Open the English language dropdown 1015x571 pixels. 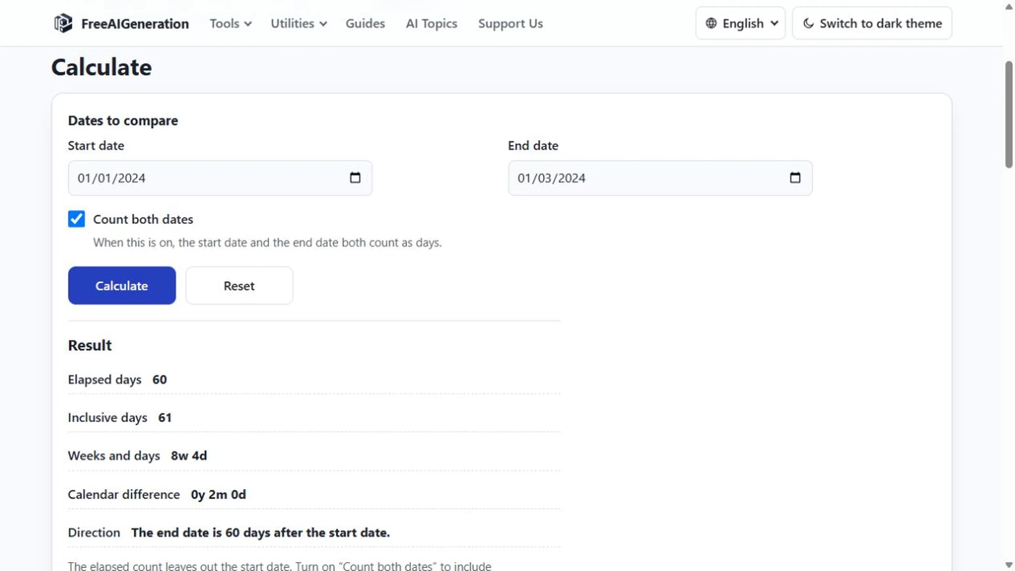click(740, 23)
